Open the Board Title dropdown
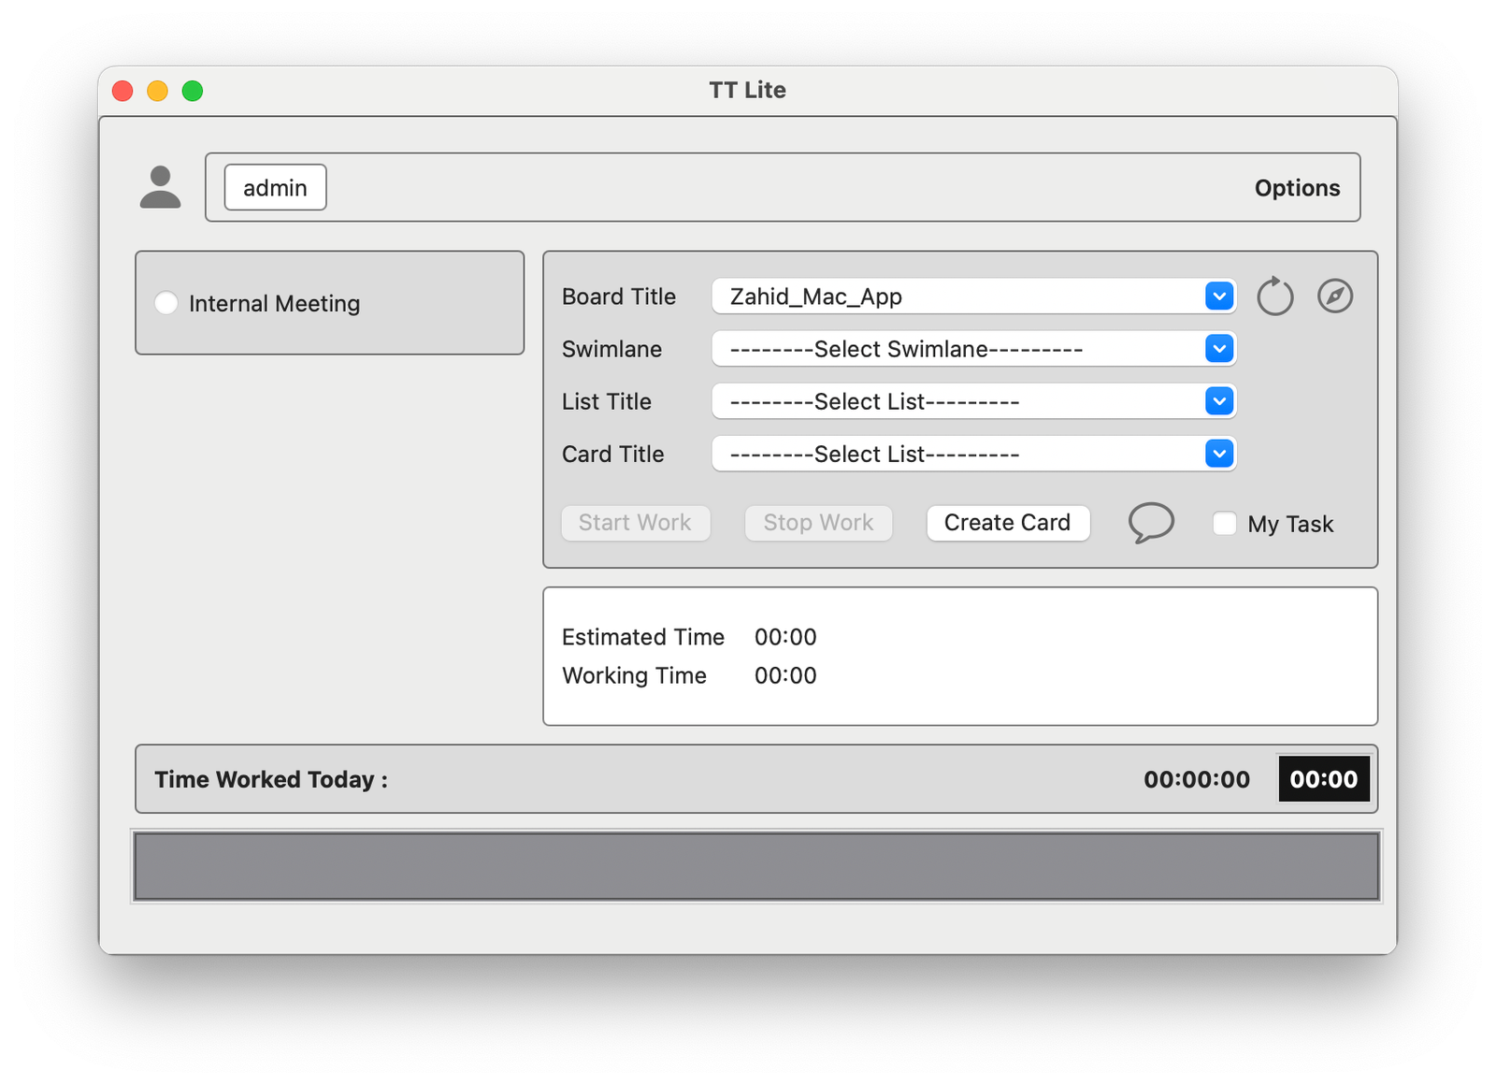This screenshot has width=1496, height=1085. tap(1218, 297)
